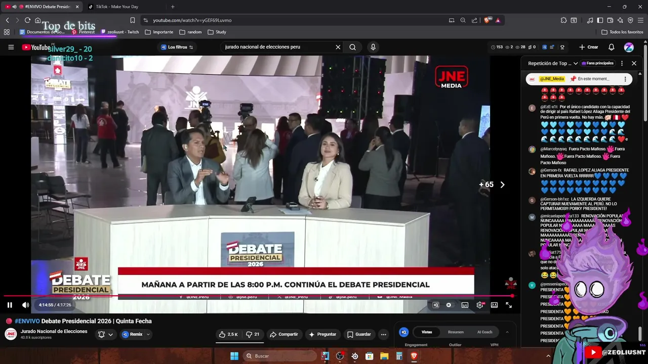Open the Importante bookmarks folder
Screen dimensions: 648x364
pyautogui.click(x=159, y=32)
